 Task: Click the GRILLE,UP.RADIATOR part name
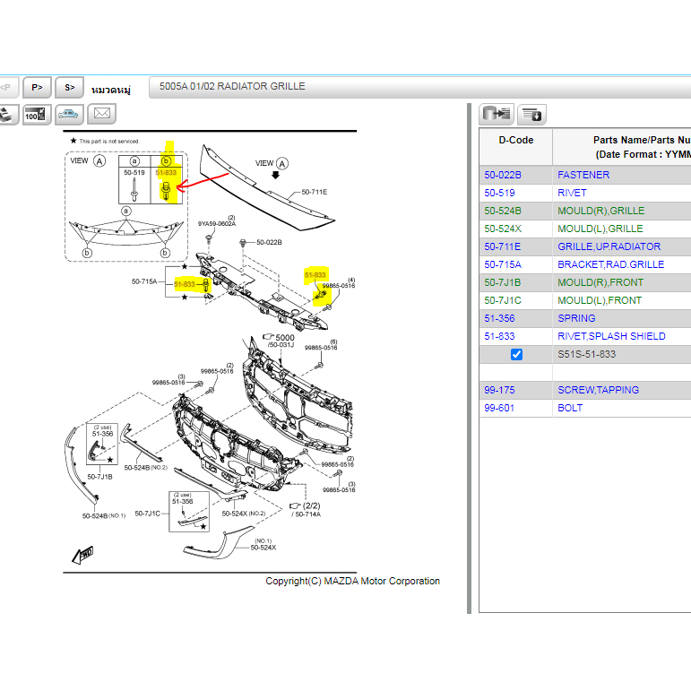click(x=609, y=246)
